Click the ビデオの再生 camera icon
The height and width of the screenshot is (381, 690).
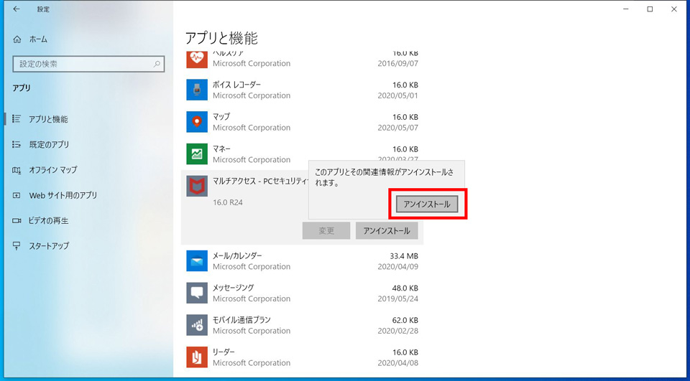coord(17,220)
